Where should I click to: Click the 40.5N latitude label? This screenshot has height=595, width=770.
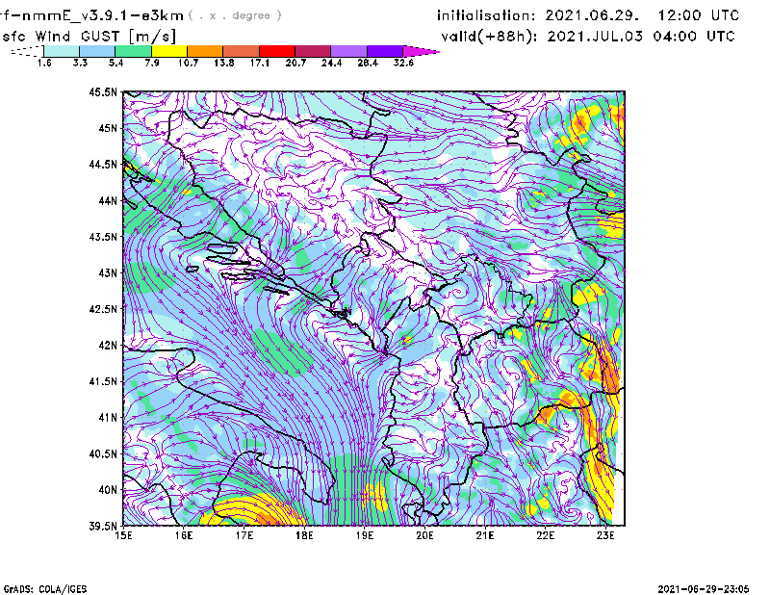click(103, 453)
